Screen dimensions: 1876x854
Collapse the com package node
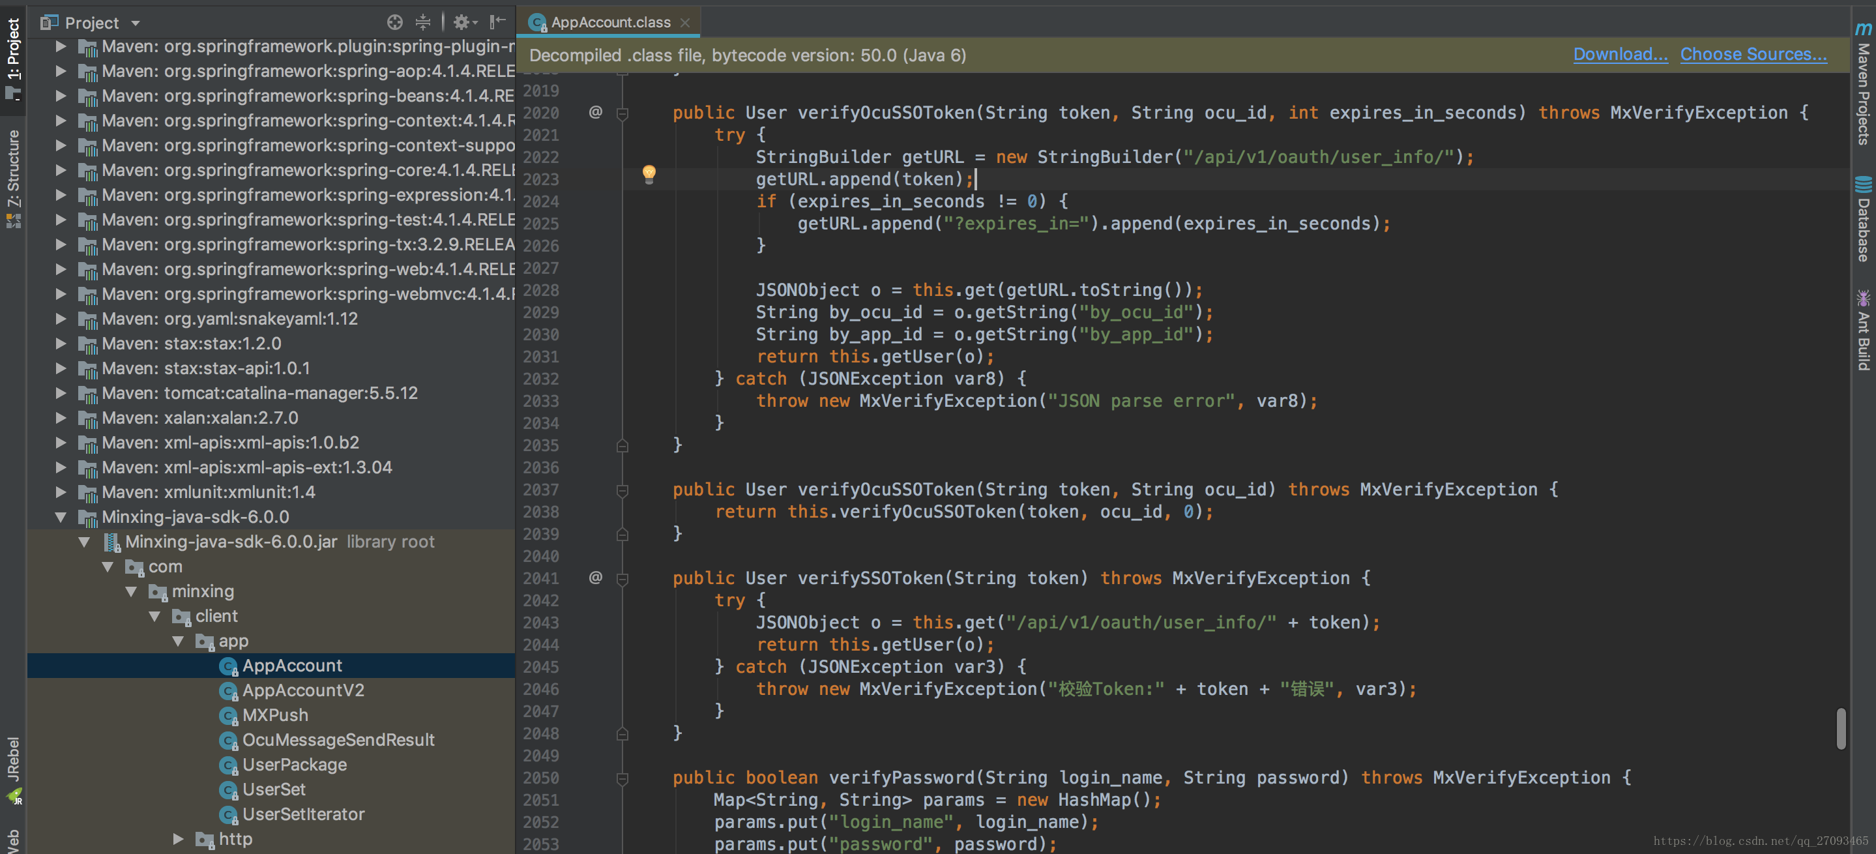coord(108,567)
